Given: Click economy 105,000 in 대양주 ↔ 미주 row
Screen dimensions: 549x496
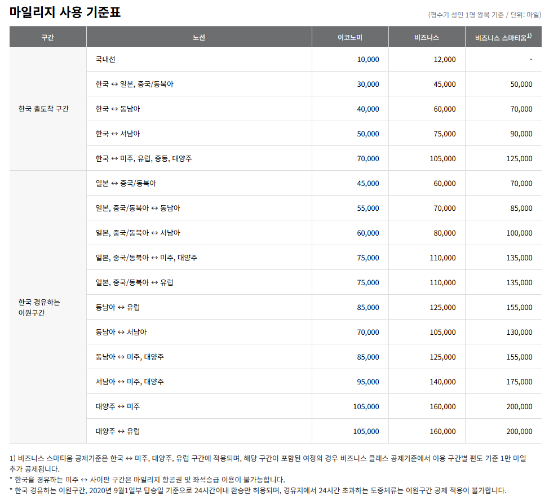Looking at the screenshot, I should 366,407.
